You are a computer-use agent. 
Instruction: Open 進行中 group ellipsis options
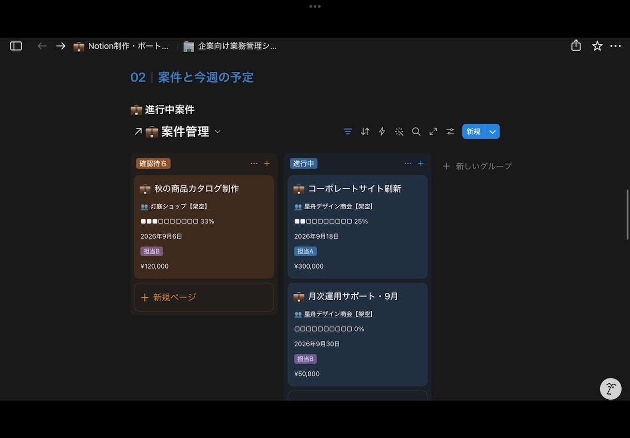tap(408, 163)
